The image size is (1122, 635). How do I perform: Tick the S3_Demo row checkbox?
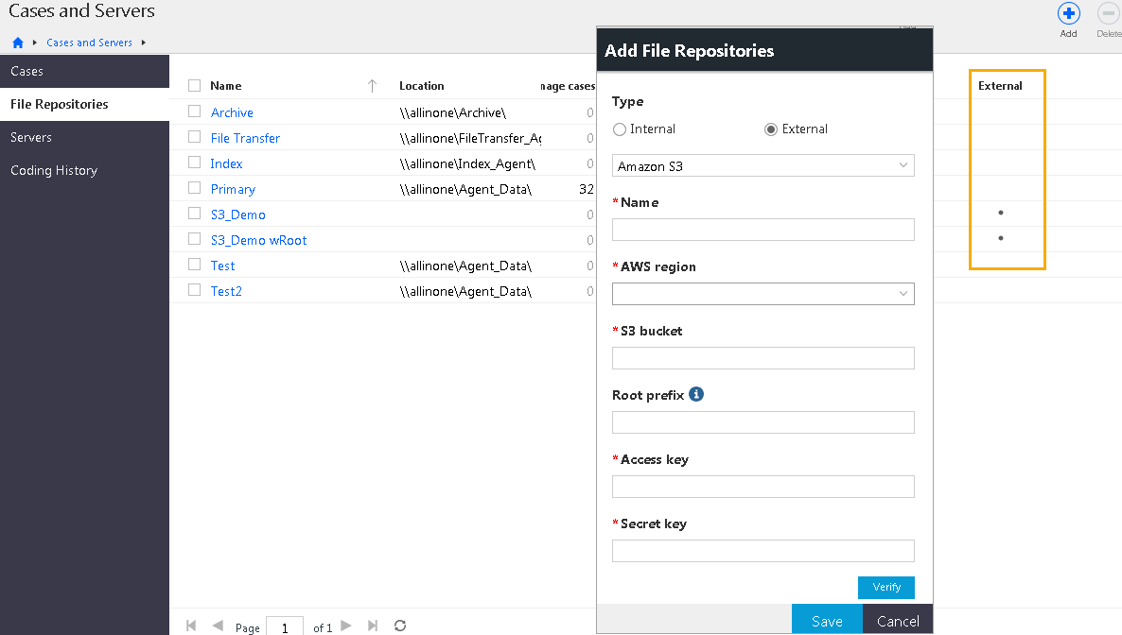(x=194, y=214)
